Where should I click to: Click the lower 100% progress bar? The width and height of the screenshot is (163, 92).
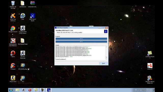tap(81, 41)
